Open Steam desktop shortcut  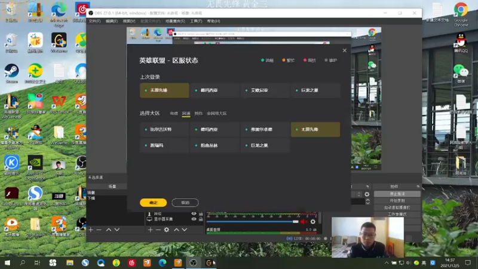click(x=11, y=74)
